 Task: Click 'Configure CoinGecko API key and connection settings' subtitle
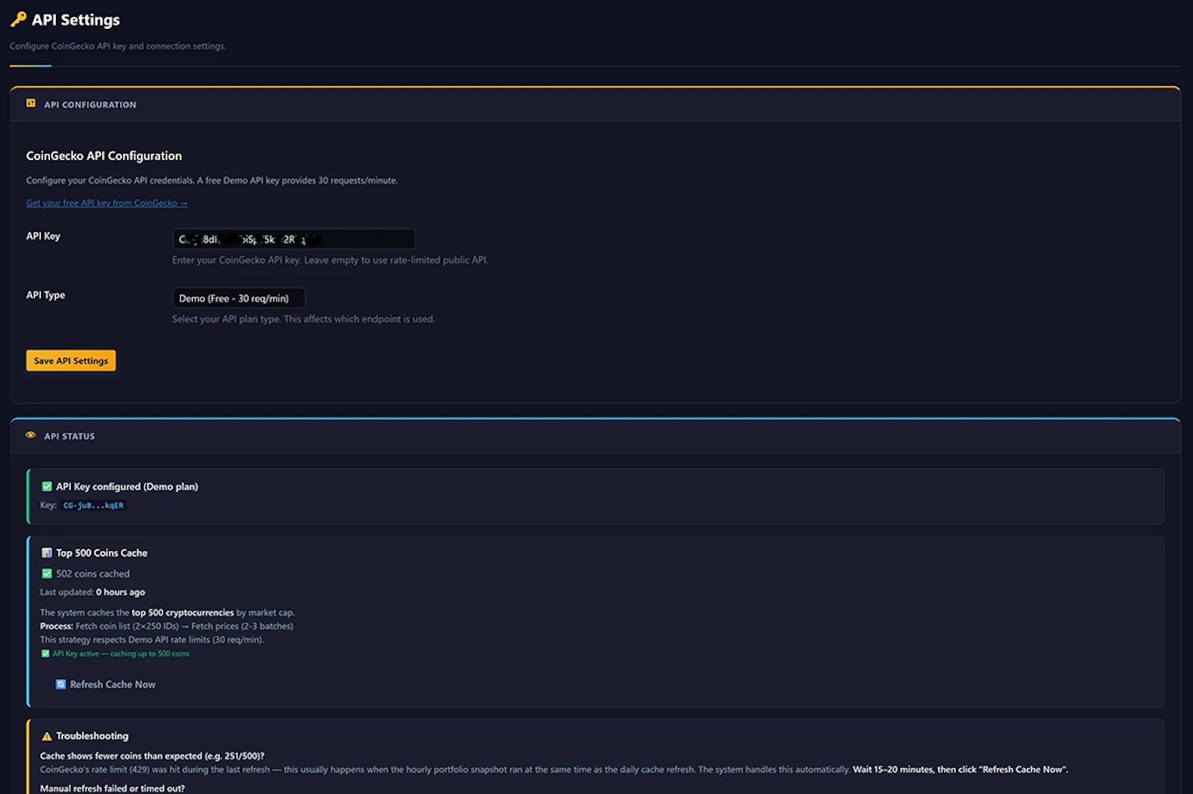click(118, 46)
